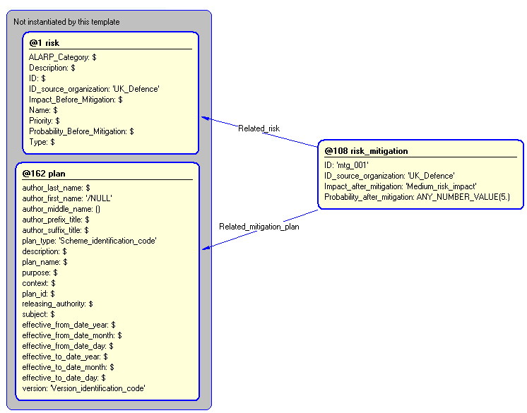
Task: Click the 'Priority: $' attribute
Action: (45, 121)
